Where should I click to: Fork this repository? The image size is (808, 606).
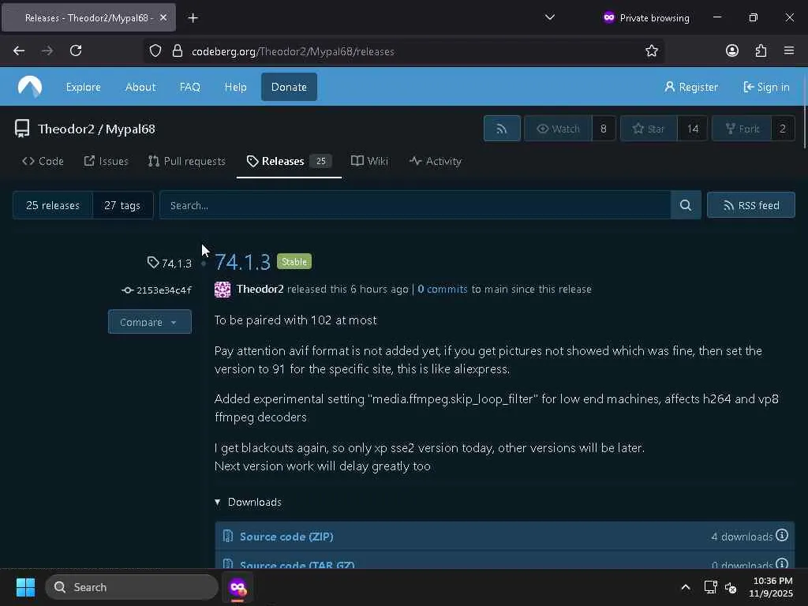742,129
